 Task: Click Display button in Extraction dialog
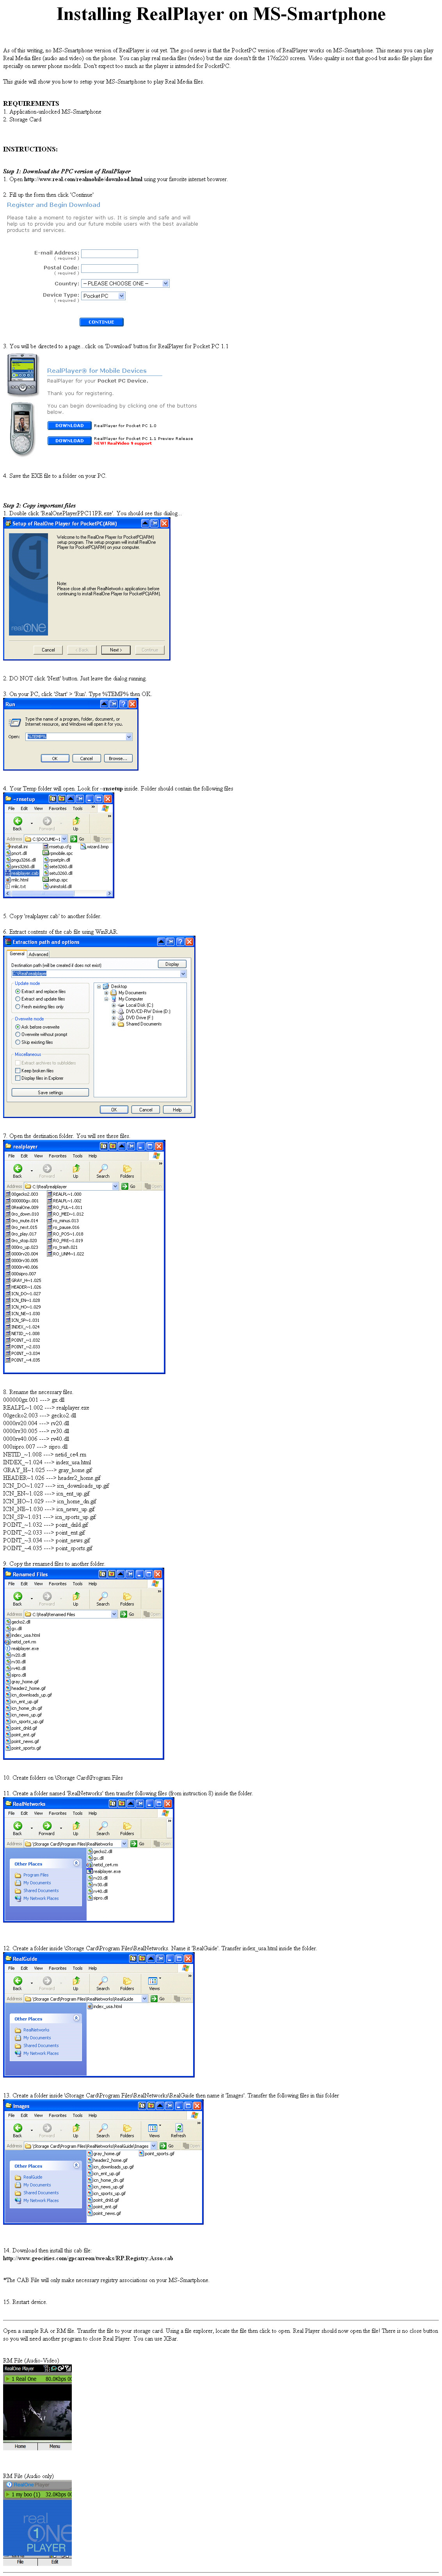click(172, 964)
